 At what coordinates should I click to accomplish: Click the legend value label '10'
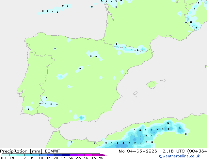click(x=41, y=158)
